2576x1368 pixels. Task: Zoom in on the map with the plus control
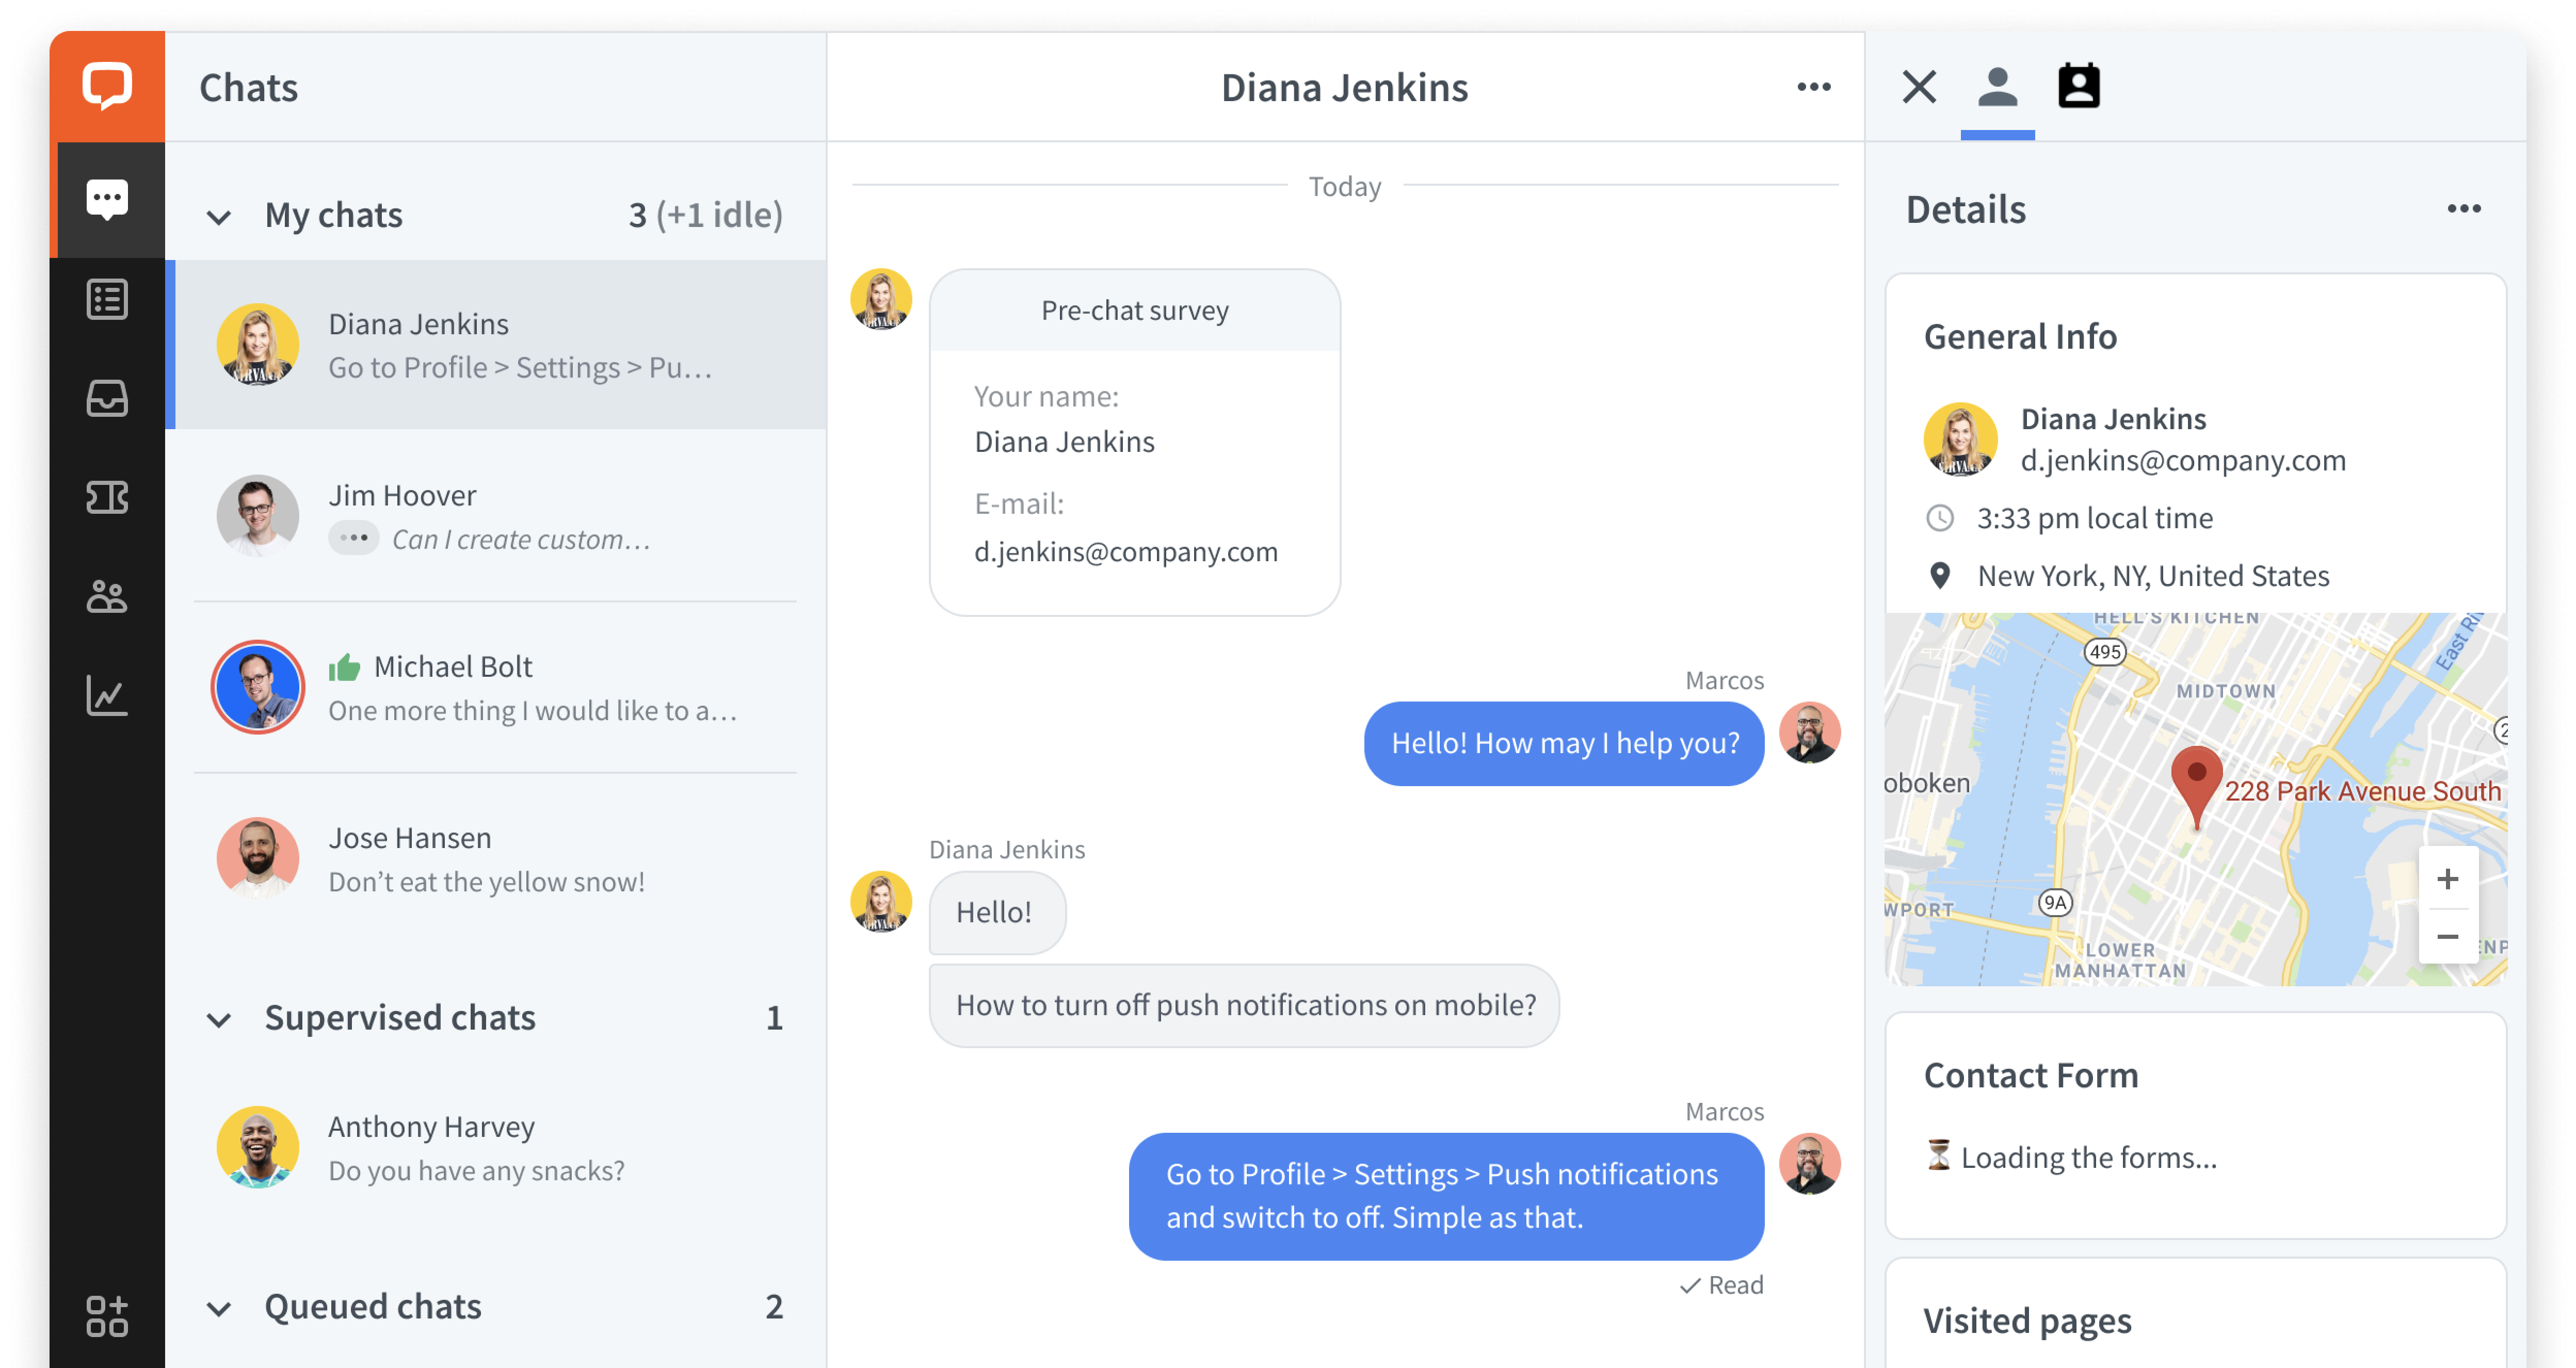tap(2447, 879)
